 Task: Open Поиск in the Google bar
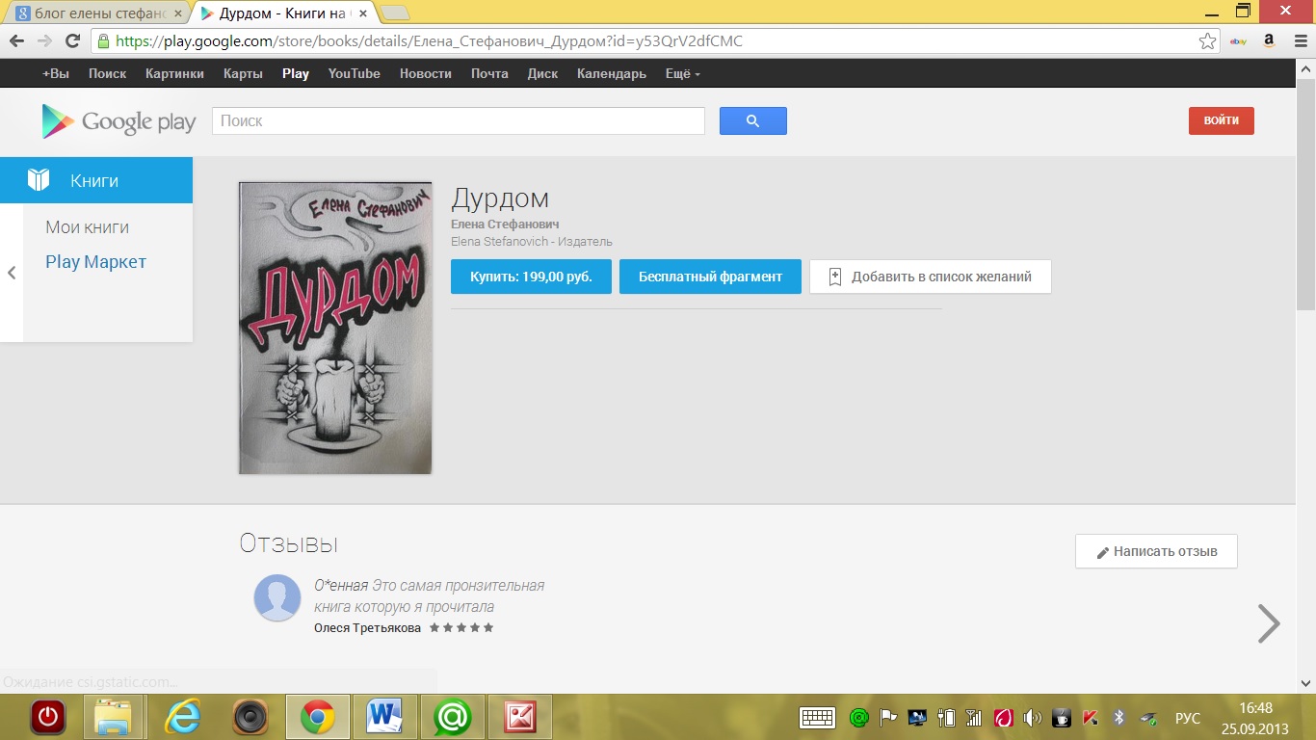coord(107,73)
